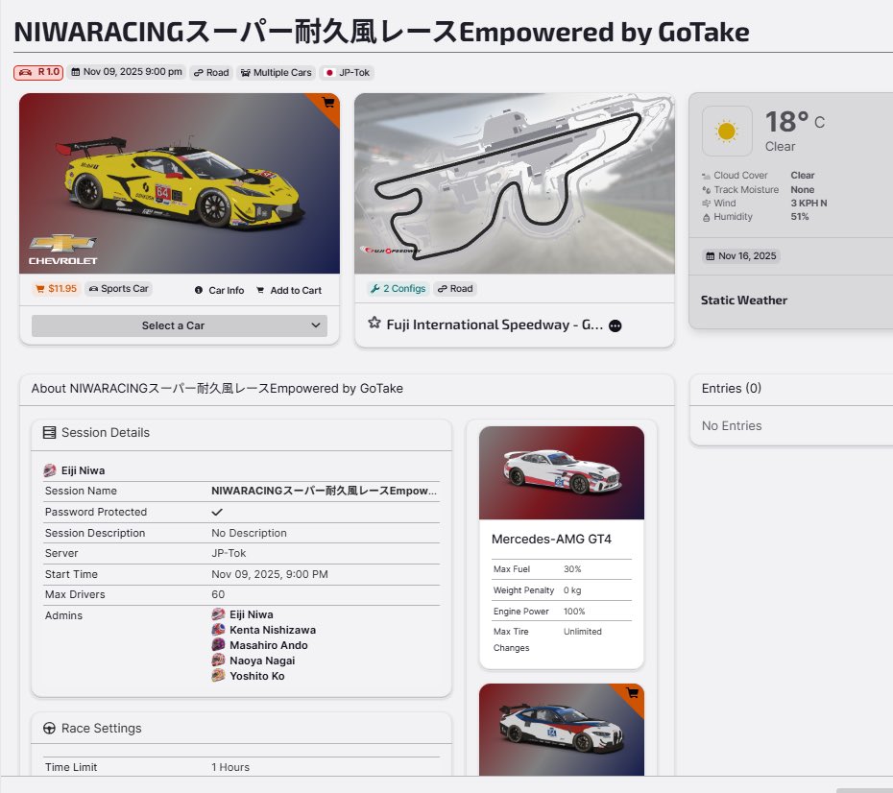Click the Road tag on track card
The image size is (893, 793).
(455, 289)
